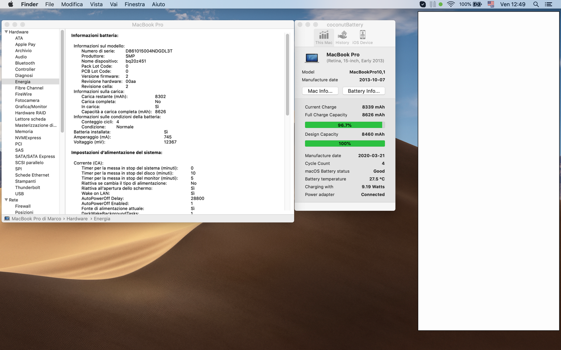561x350 pixels.
Task: Click MacBook Pro di Marco in path bar
Action: tap(36, 218)
